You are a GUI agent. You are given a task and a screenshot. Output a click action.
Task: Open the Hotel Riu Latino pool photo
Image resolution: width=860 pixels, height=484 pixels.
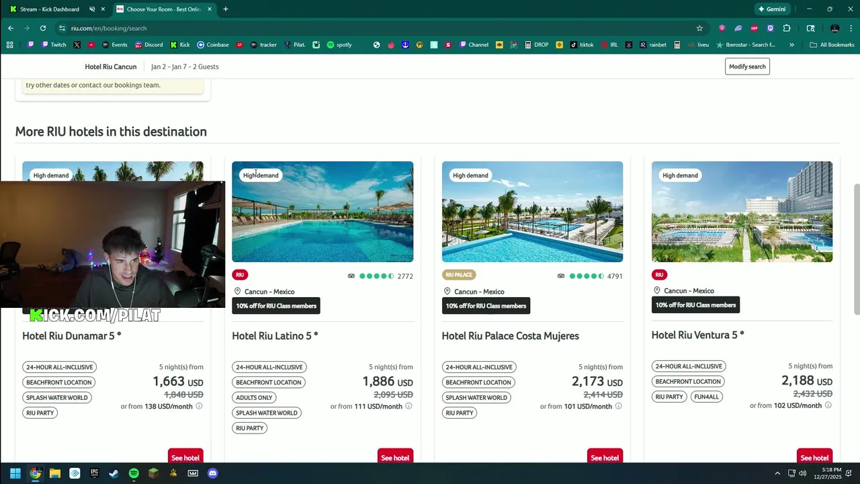pos(322,212)
